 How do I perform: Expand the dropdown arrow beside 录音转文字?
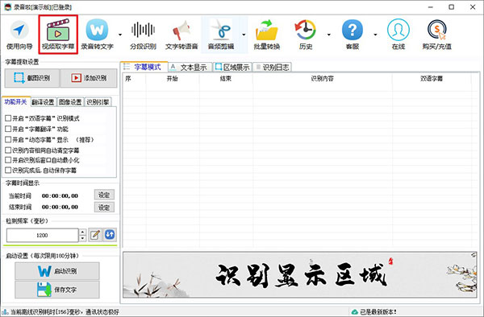pyautogui.click(x=120, y=35)
